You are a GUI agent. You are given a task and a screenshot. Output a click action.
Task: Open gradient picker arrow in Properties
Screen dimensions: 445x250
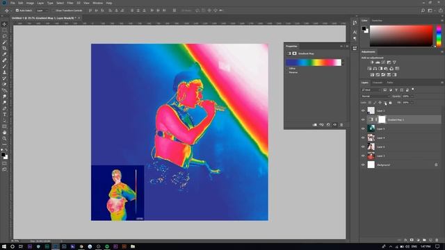click(343, 62)
